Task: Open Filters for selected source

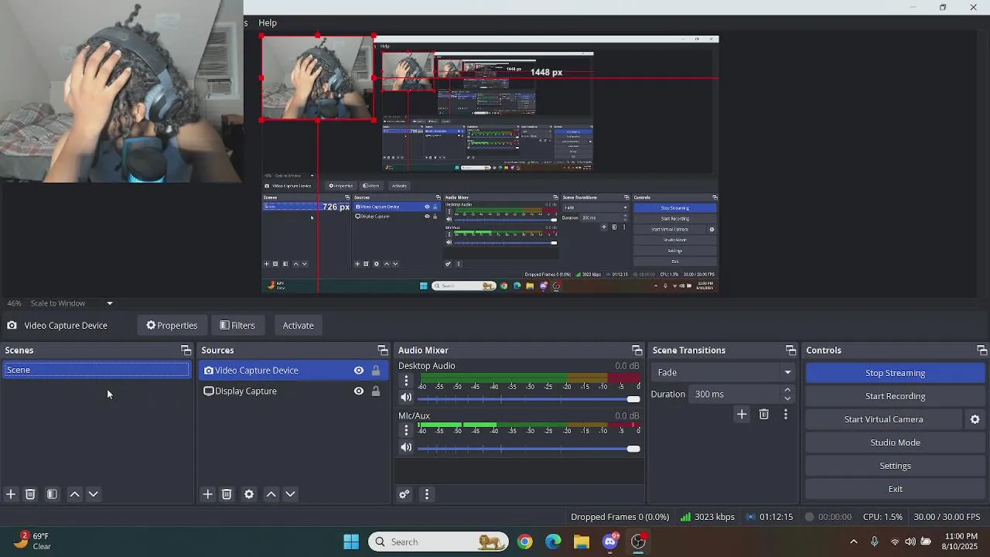Action: pyautogui.click(x=237, y=326)
